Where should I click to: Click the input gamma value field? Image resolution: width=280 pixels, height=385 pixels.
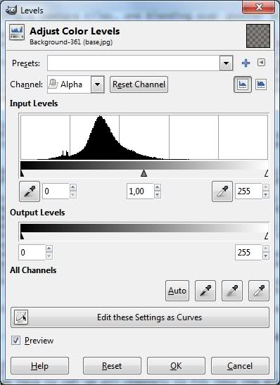141,191
